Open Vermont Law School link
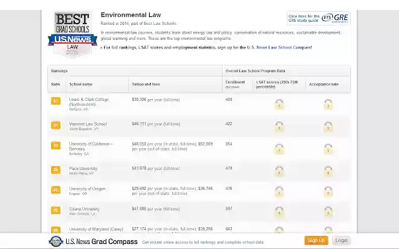Viewport: 399px width, 249px height. pos(88,124)
